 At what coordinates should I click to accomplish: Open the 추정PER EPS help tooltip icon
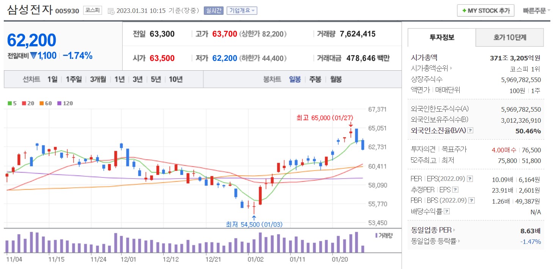(455, 190)
